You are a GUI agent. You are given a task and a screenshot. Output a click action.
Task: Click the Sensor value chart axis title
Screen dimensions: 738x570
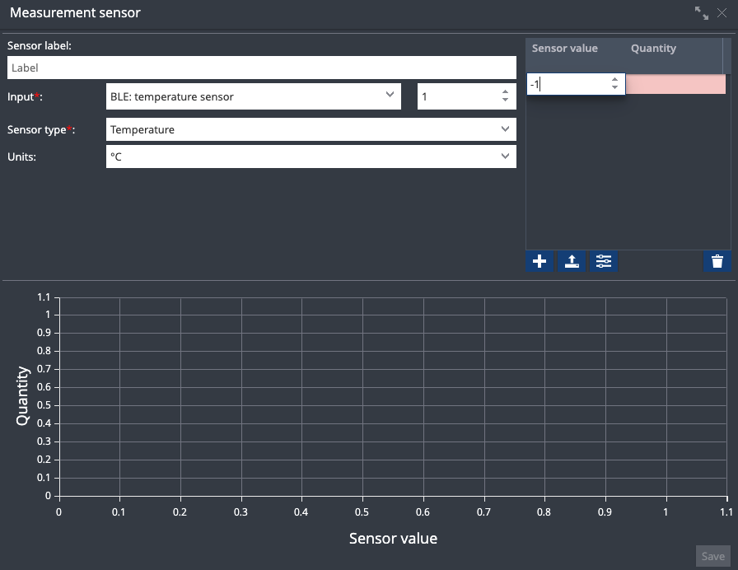pyautogui.click(x=393, y=539)
